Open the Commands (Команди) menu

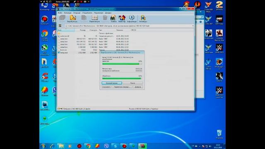(x=67, y=13)
